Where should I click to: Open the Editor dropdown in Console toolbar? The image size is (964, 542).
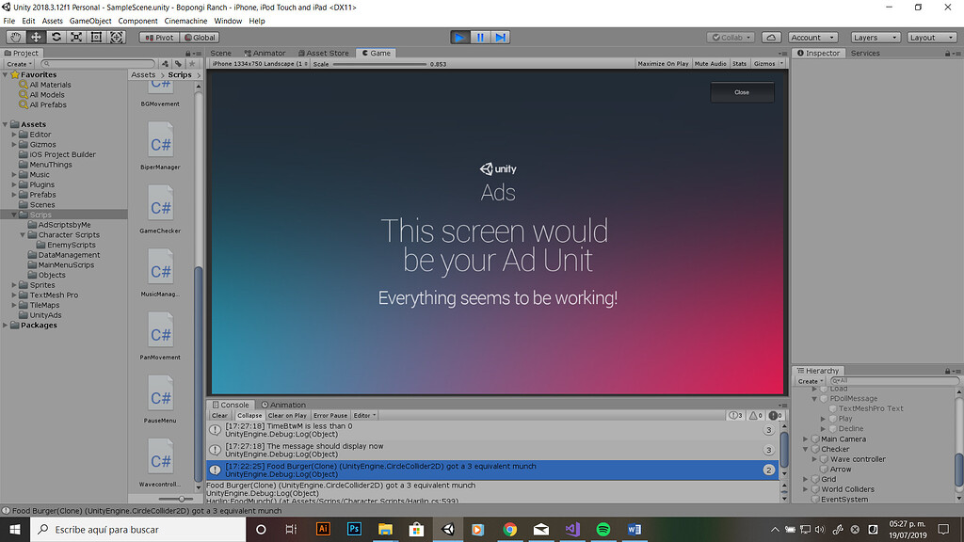(365, 414)
